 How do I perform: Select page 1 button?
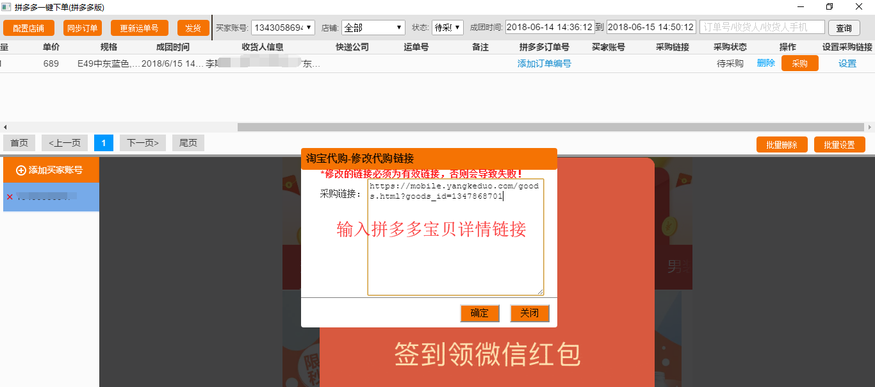pos(104,143)
